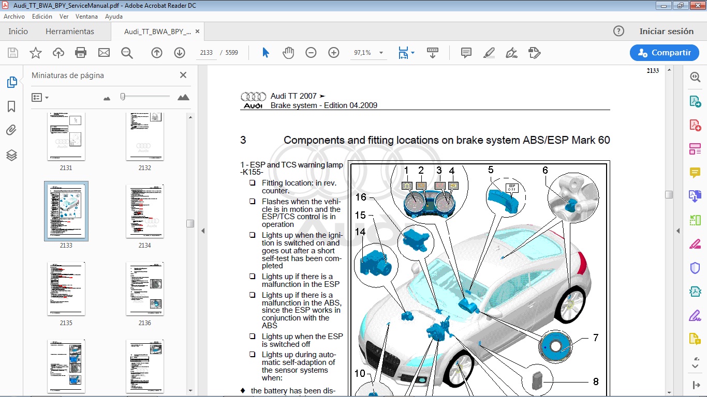
Task: Open the Ver menu
Action: 64,17
